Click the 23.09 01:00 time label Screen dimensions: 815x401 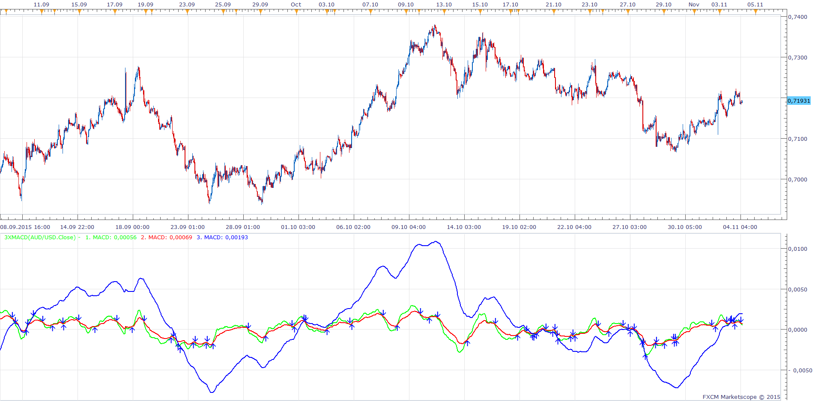pos(188,227)
